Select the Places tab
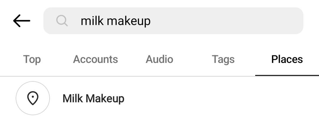This screenshot has height=124, width=319. [287, 59]
